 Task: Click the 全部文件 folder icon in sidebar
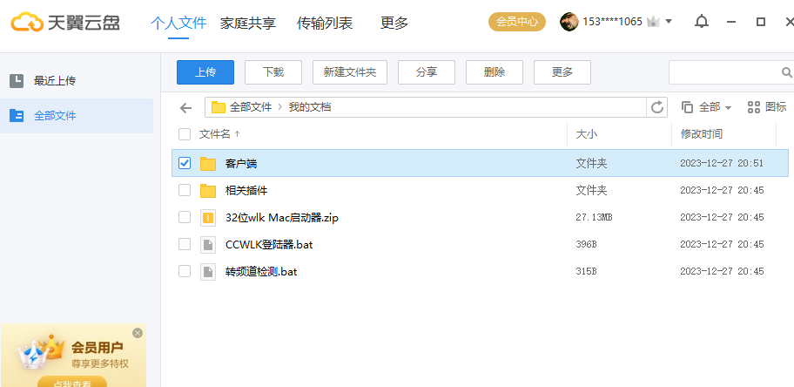[17, 116]
